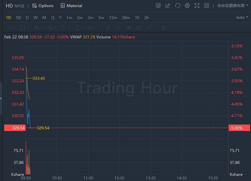Open the Auto scale dropdown

(x=242, y=17)
